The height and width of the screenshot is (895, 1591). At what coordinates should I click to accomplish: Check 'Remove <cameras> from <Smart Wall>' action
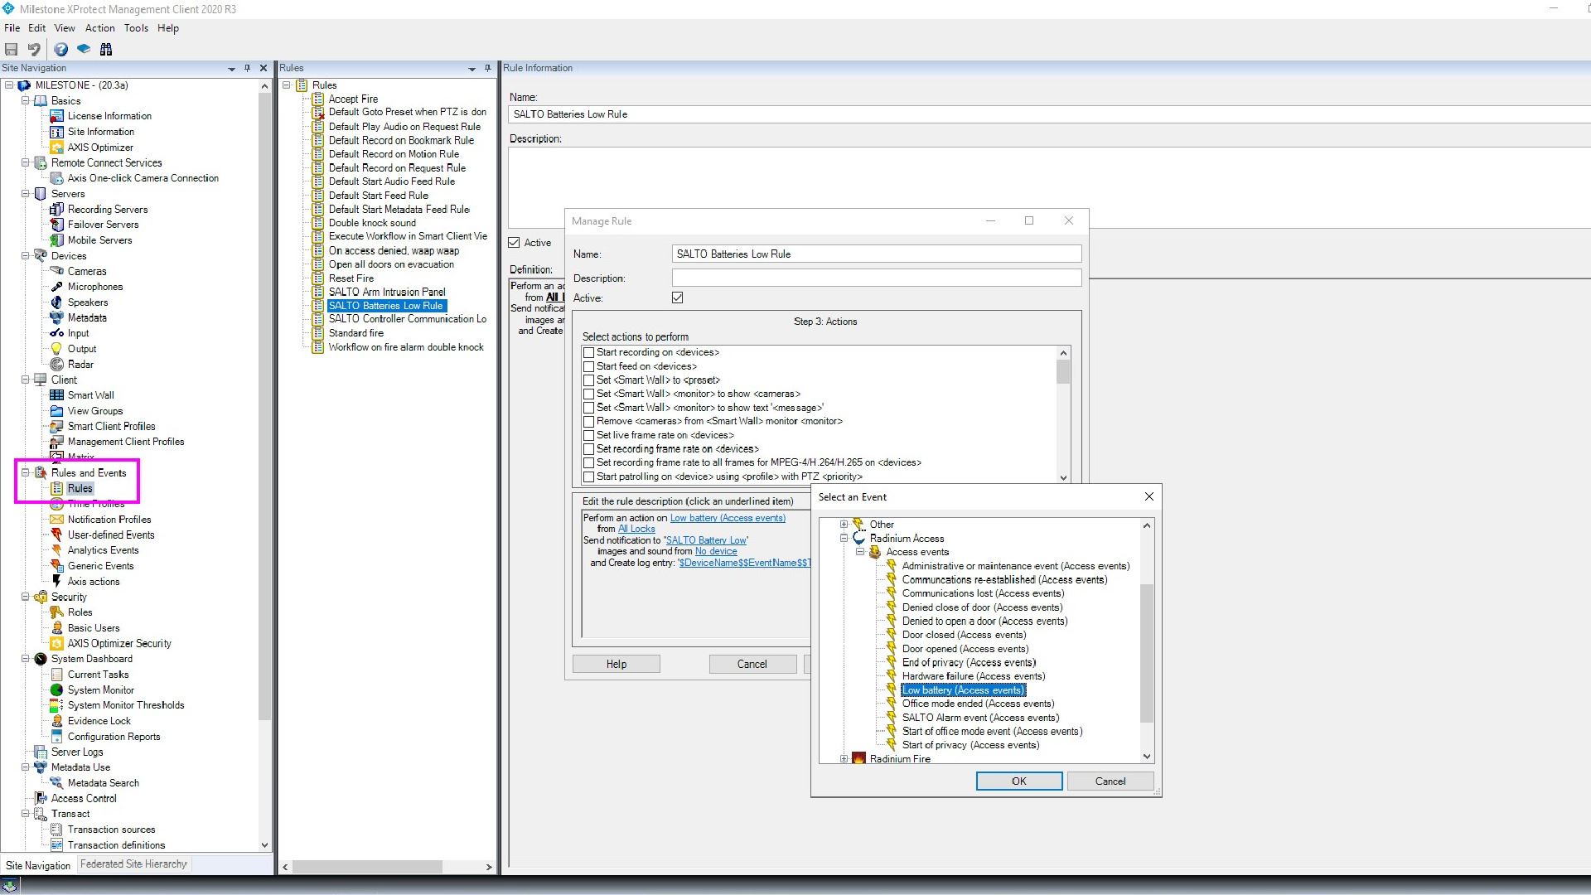(589, 422)
